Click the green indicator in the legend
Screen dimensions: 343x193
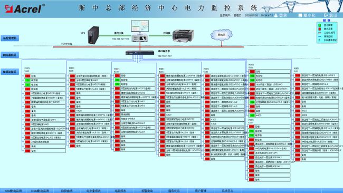[x=320, y=25]
